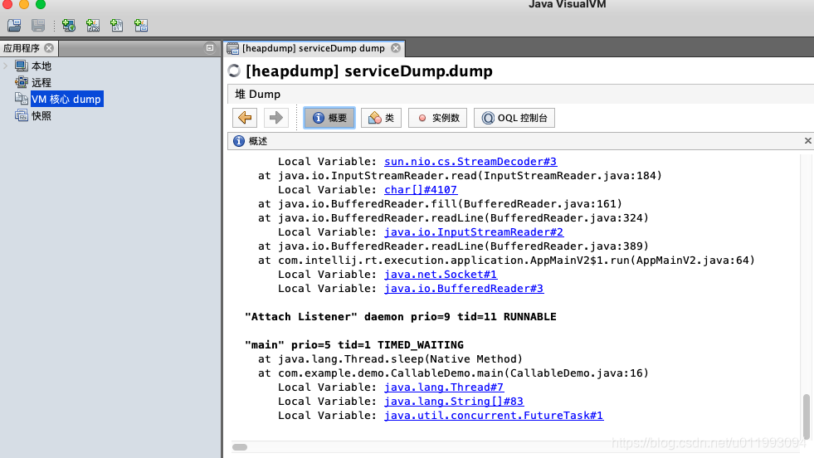Click the "main" prio=5 thread line

point(354,345)
